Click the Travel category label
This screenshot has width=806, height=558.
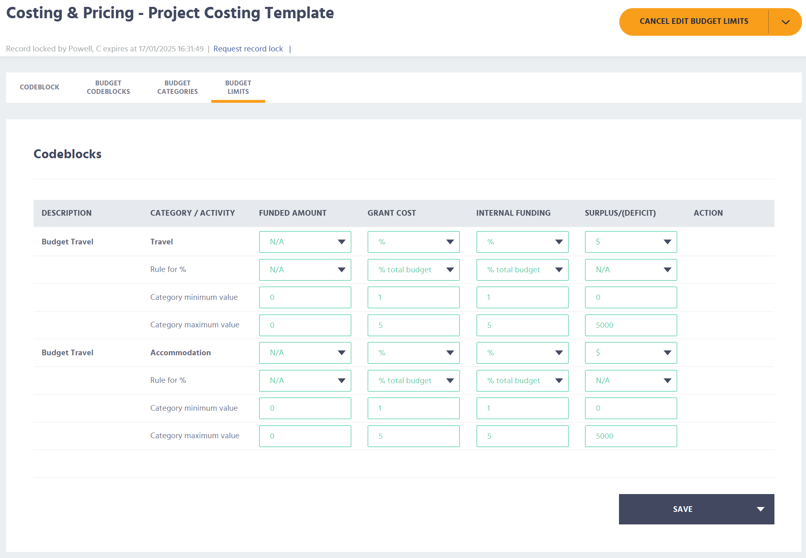point(162,242)
